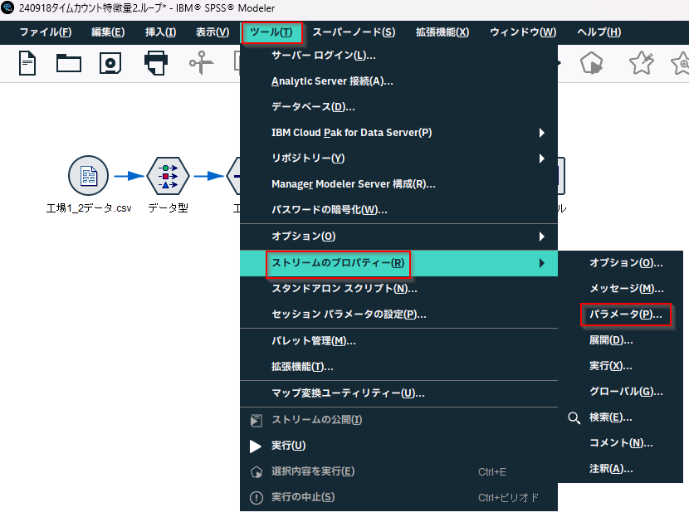Choose データベース(D)... menu entry
Viewport: 689px width, 527px height.
[x=398, y=107]
